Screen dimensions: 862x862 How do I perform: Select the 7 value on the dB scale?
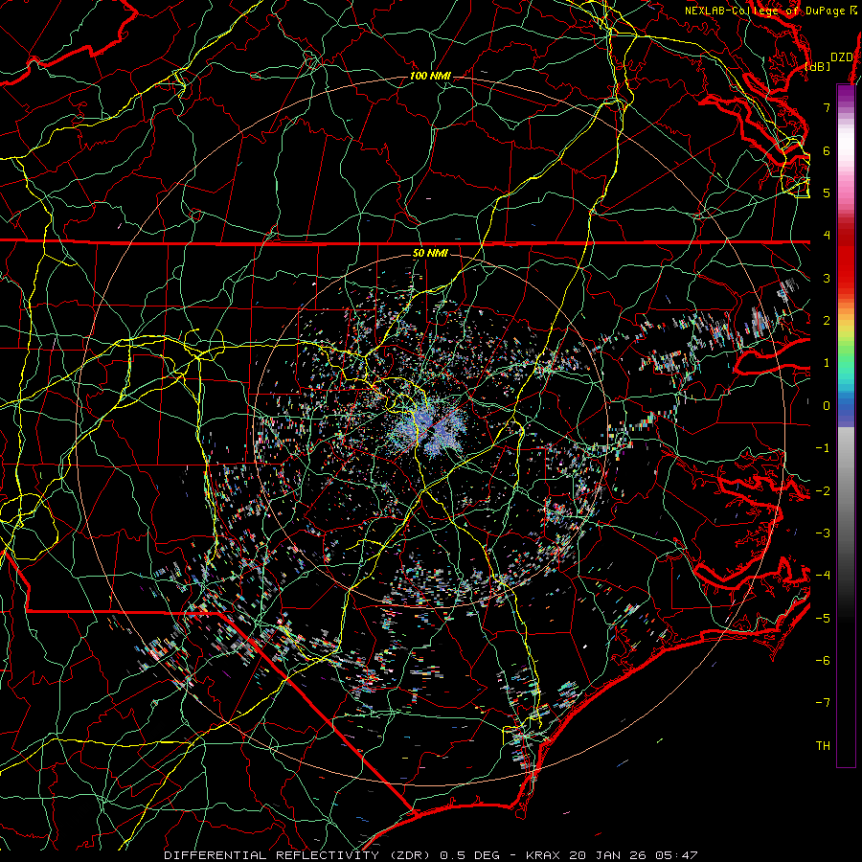coord(827,107)
